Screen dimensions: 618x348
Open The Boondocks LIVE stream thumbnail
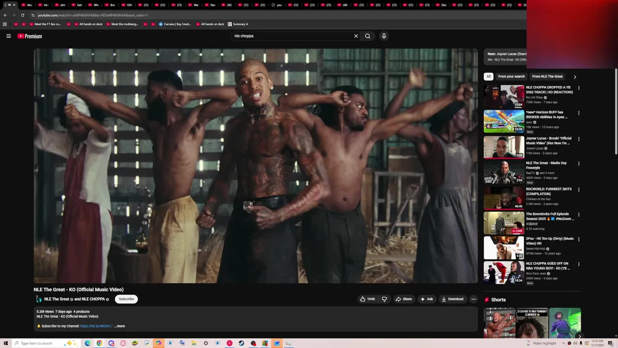504,223
